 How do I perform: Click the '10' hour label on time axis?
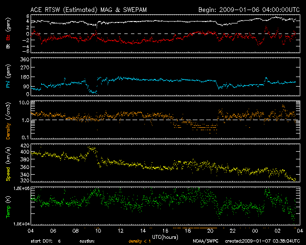coord(98,231)
